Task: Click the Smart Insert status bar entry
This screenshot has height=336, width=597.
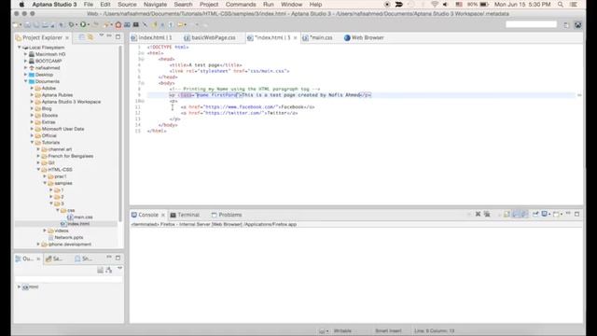Action: point(388,330)
